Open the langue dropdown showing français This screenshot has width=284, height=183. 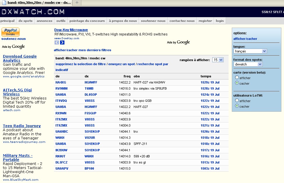point(250,51)
